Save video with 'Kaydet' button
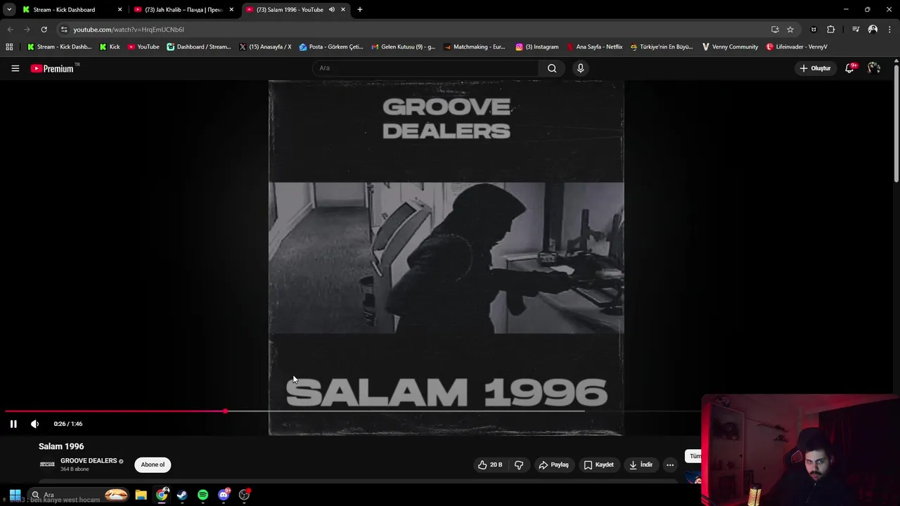The height and width of the screenshot is (506, 900). pos(598,465)
